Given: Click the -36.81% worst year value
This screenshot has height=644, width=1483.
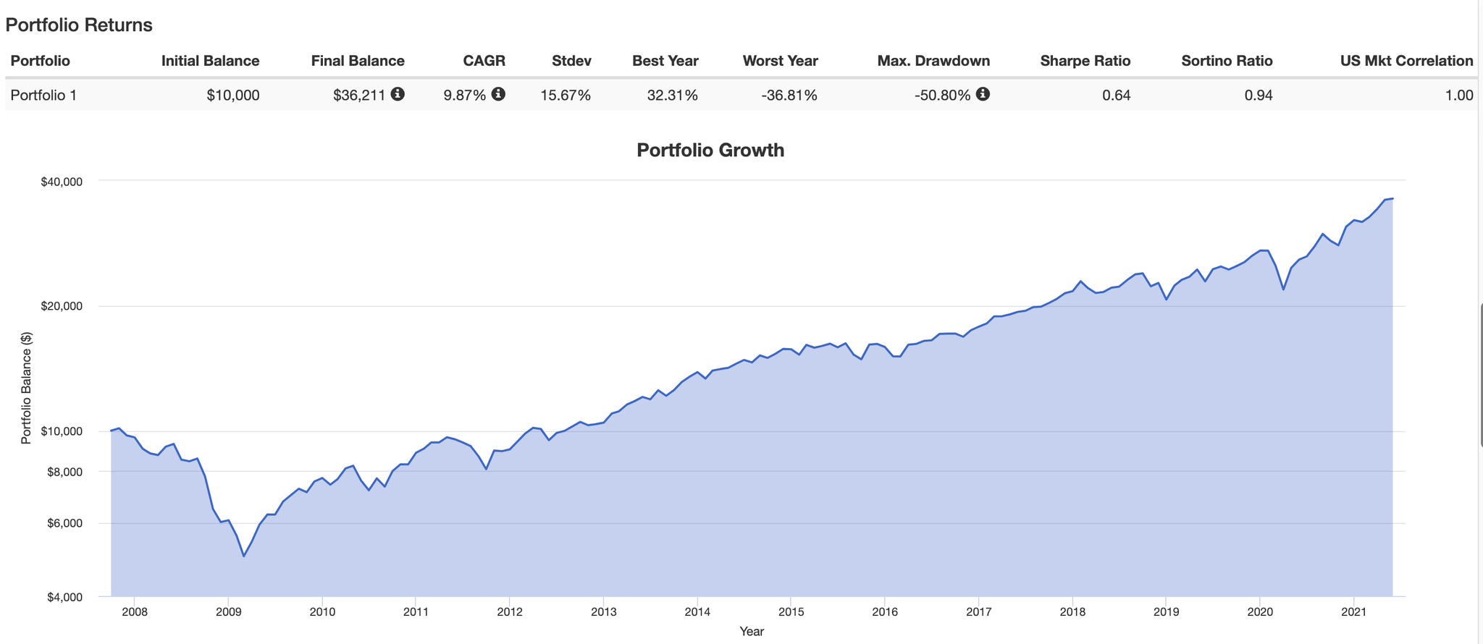Looking at the screenshot, I should click(789, 95).
